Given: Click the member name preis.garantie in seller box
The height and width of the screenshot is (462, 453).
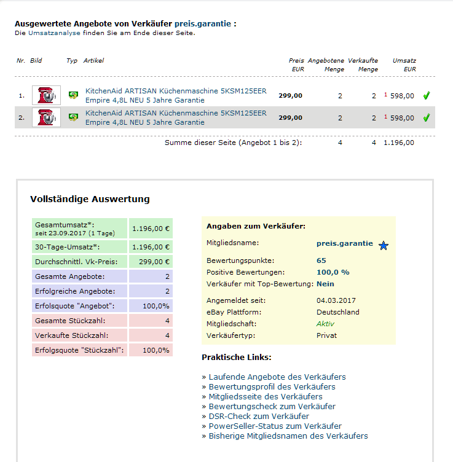Looking at the screenshot, I should 344,243.
